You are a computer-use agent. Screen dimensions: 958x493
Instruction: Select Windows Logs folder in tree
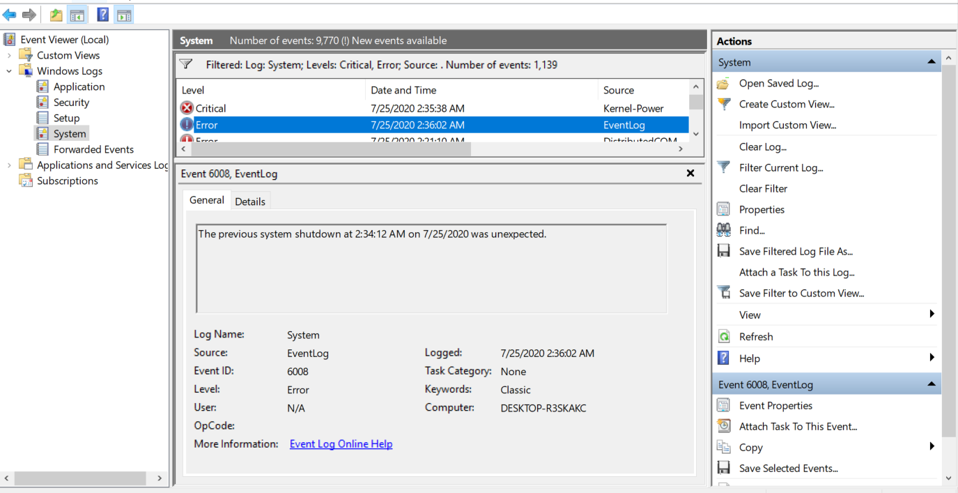70,71
